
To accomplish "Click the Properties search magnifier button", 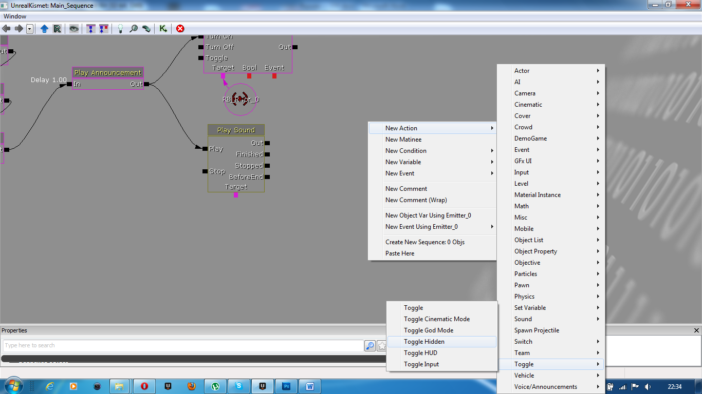I will coord(370,346).
